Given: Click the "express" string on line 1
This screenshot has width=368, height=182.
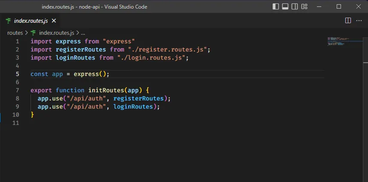Looking at the screenshot, I should tap(119, 42).
